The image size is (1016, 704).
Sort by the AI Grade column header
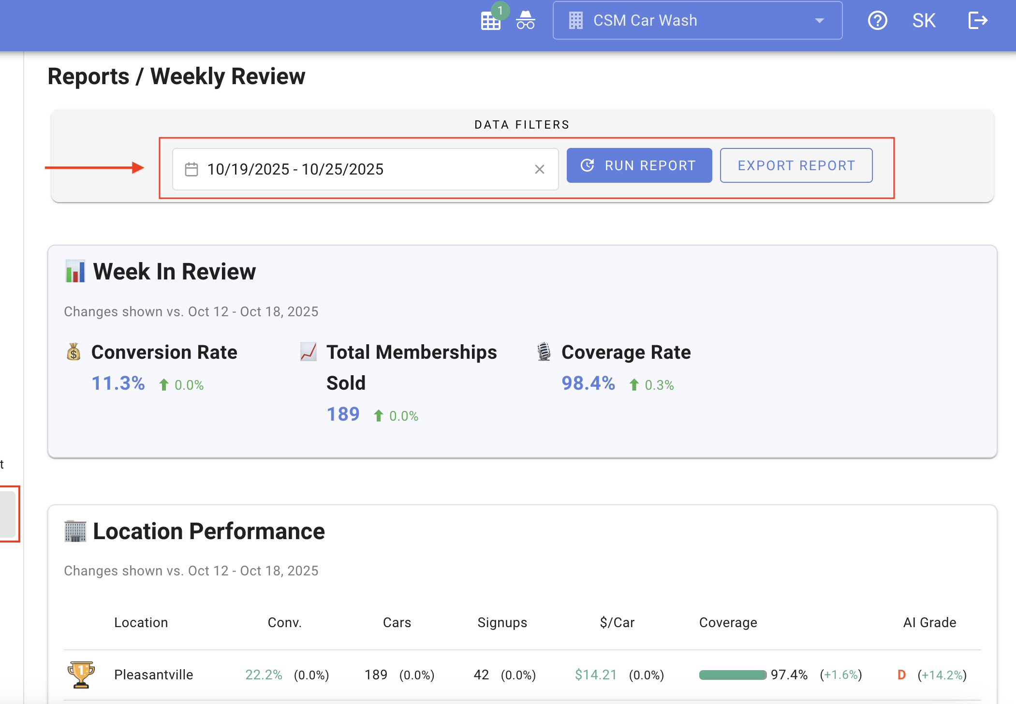pyautogui.click(x=929, y=622)
